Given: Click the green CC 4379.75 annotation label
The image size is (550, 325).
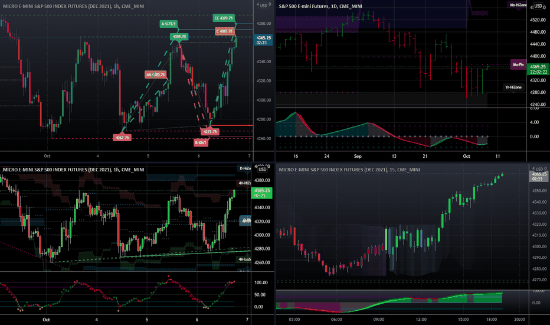Looking at the screenshot, I should [224, 18].
